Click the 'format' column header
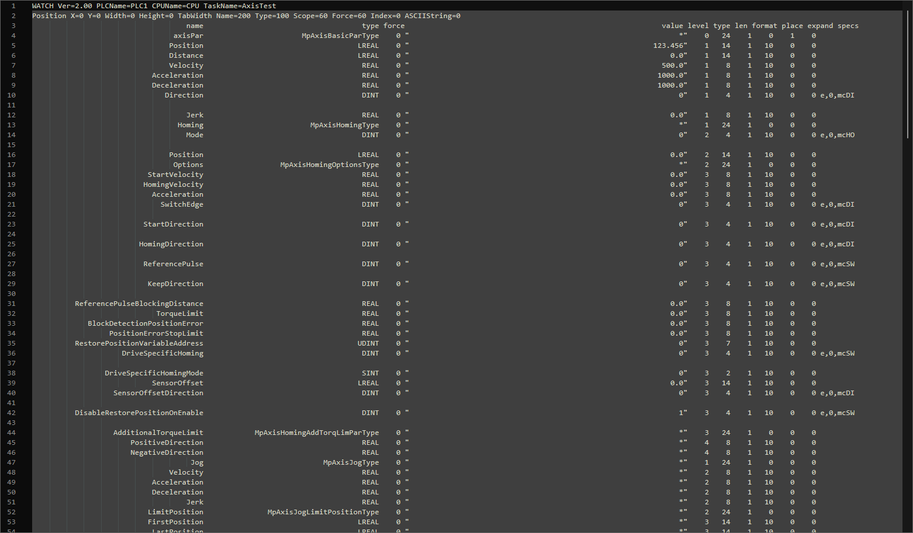This screenshot has height=533, width=913. pos(765,26)
